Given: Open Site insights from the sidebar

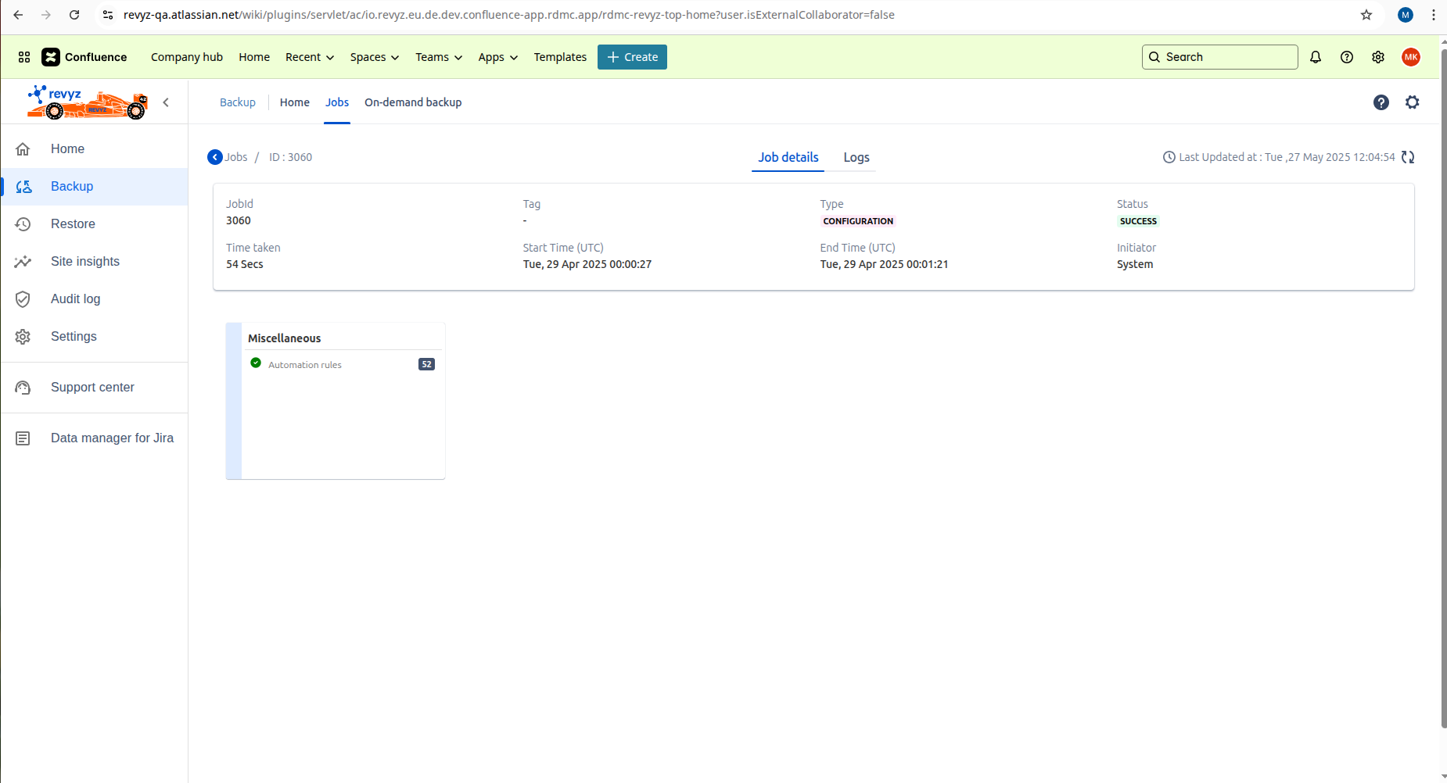Looking at the screenshot, I should [x=85, y=261].
